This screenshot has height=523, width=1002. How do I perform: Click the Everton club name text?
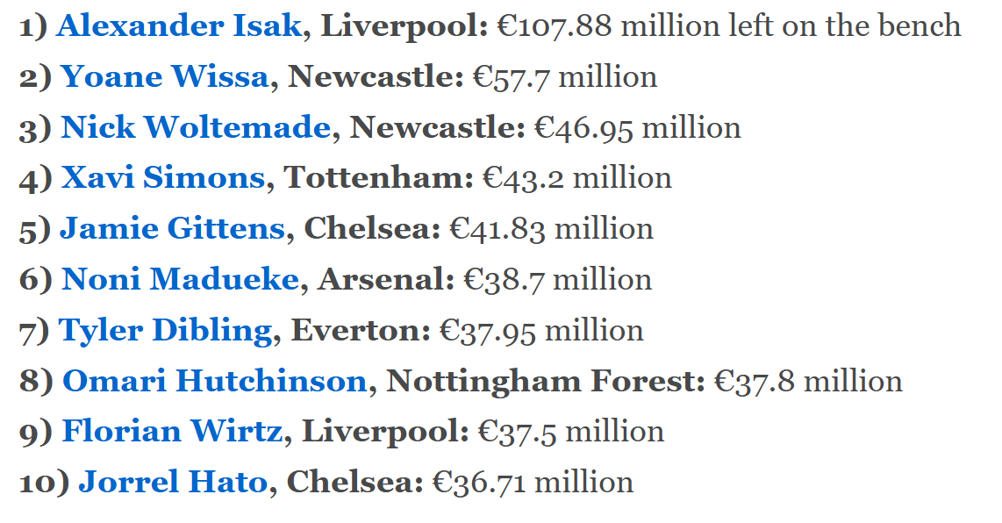[x=361, y=331]
